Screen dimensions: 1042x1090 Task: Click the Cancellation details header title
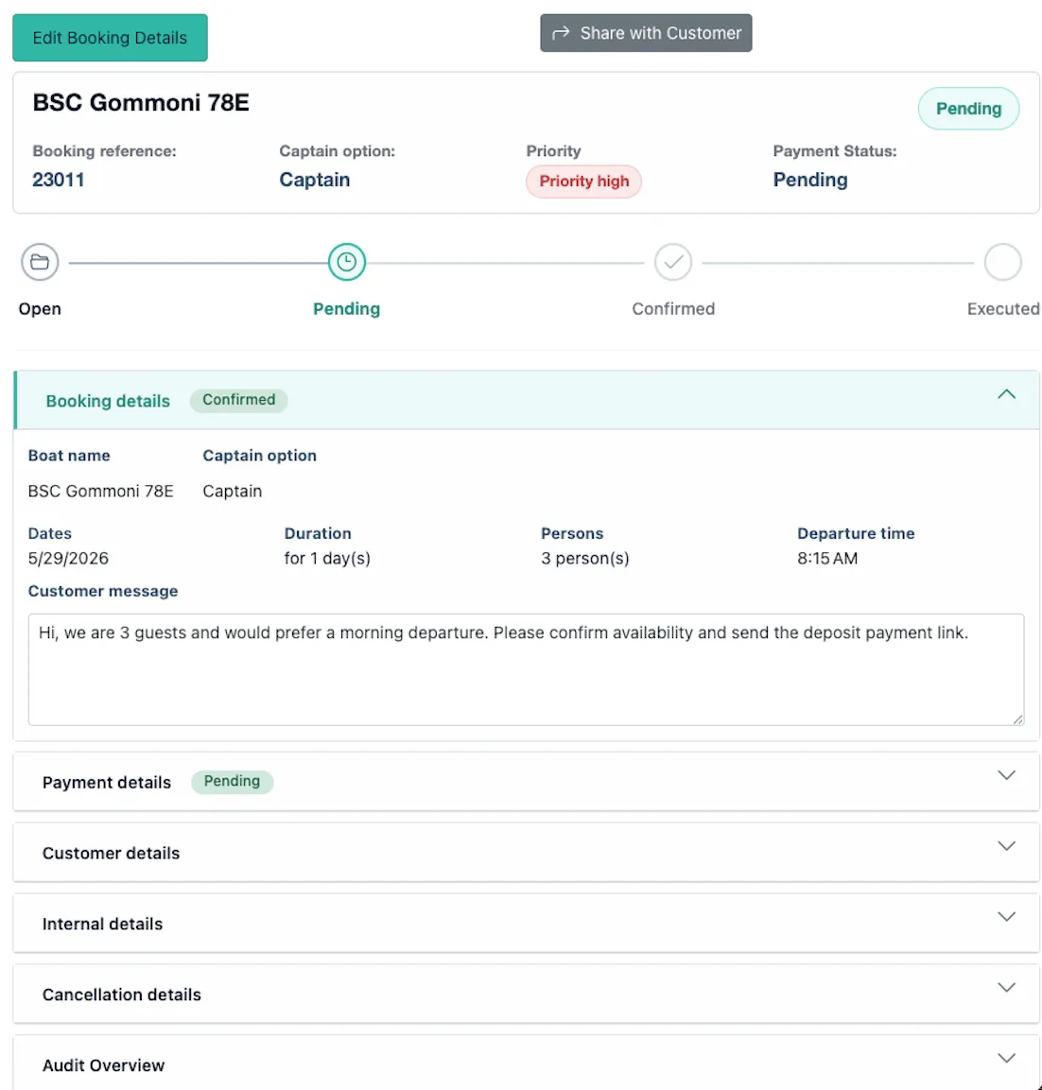(122, 995)
